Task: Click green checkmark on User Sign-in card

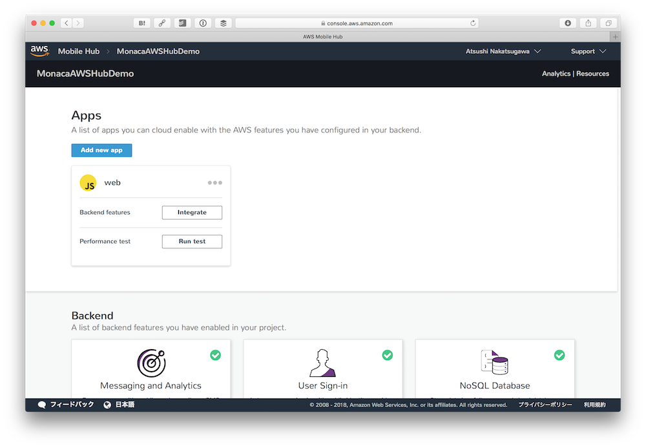Action: click(387, 355)
